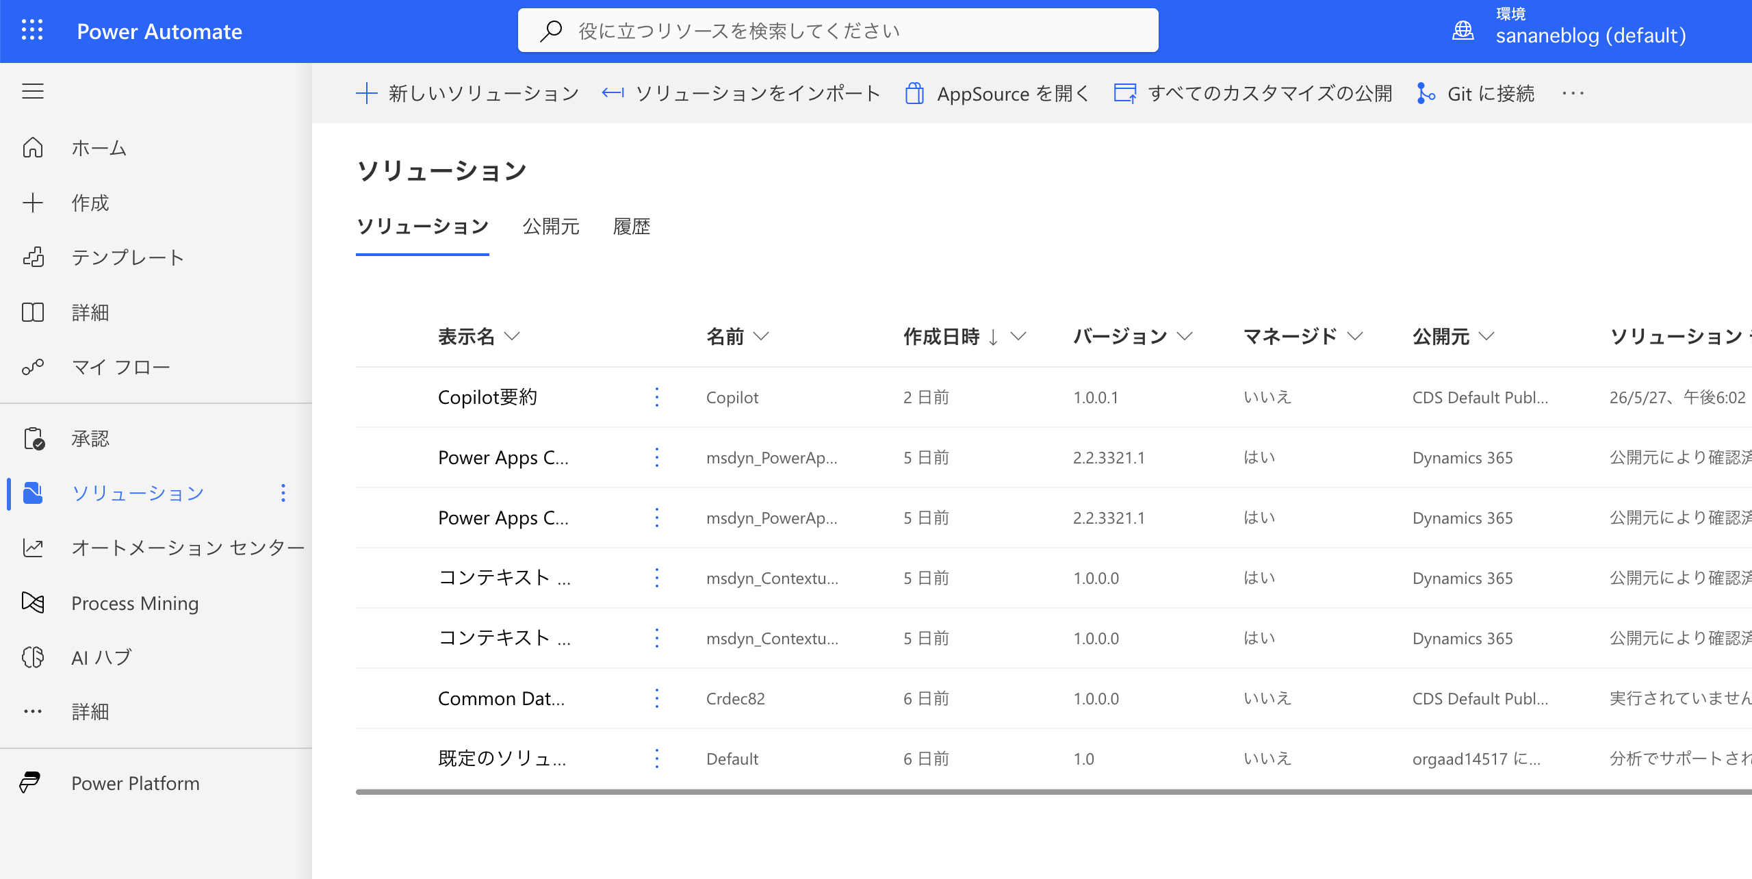Open more actions for Copilot要約 row
Screen dimensions: 1752x879
(657, 397)
